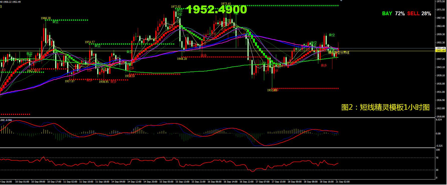Click the large green 1952.4900 price readout

tap(217, 10)
